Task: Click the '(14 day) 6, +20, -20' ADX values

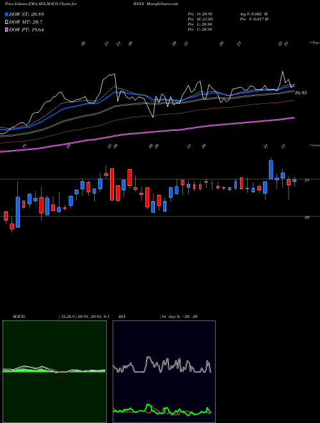Action: [x=179, y=317]
